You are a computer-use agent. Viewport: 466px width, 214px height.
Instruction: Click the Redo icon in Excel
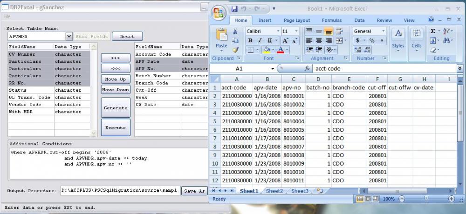[257, 9]
